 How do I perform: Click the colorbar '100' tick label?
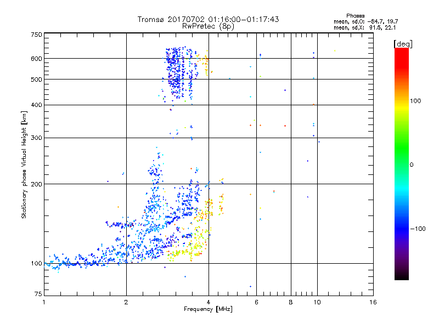[415, 101]
